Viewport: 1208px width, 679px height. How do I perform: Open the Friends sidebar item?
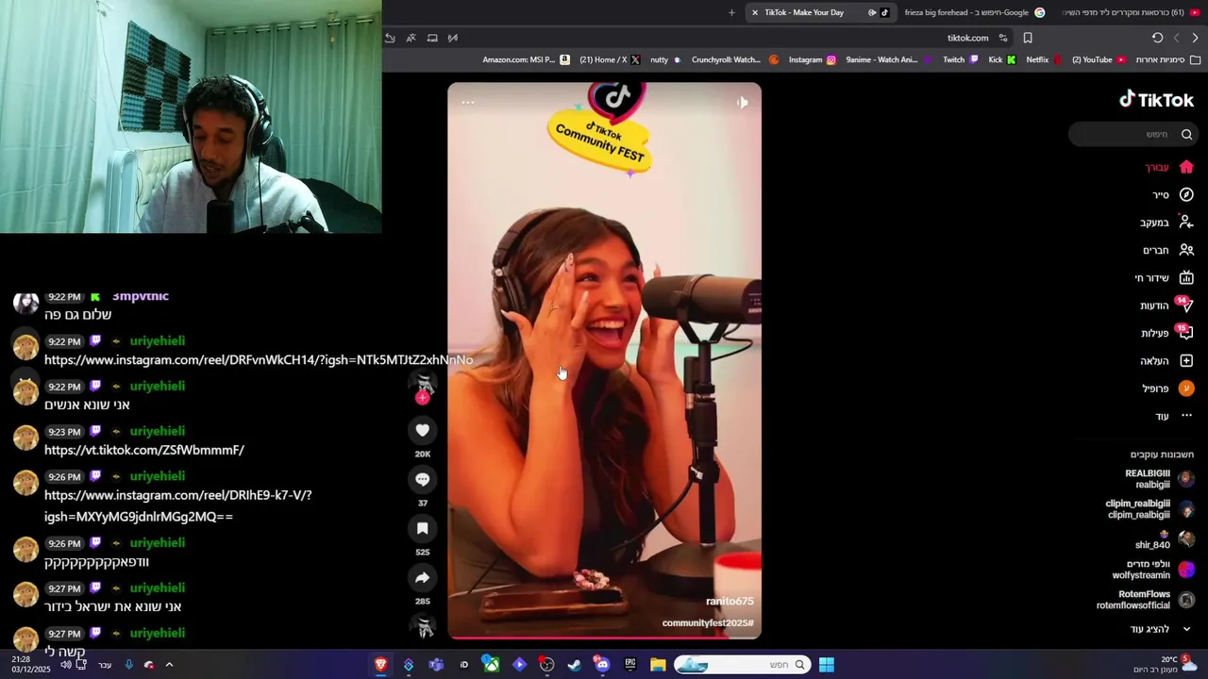1168,250
